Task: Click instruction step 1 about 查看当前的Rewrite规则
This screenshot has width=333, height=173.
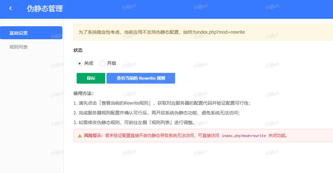Action: tap(162, 103)
